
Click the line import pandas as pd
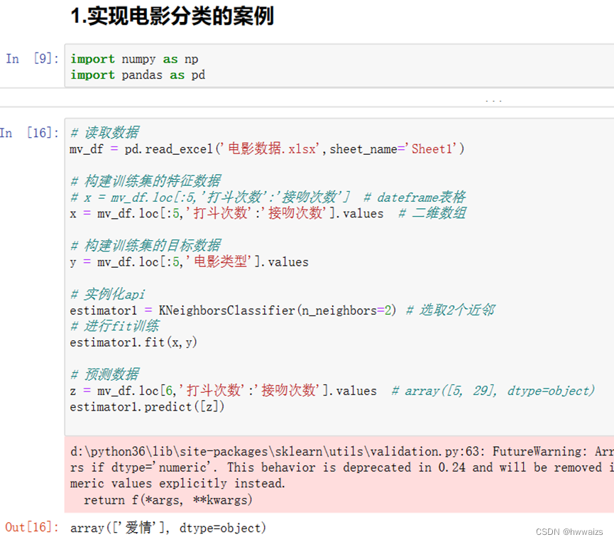[138, 75]
